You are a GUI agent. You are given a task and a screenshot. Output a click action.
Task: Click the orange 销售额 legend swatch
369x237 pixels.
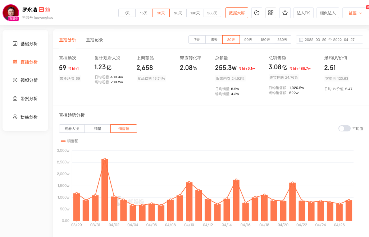(x=63, y=141)
